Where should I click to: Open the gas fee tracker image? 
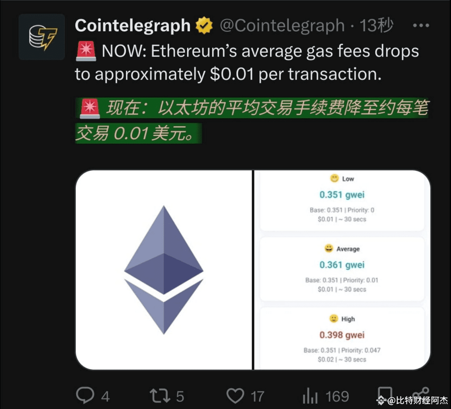(342, 270)
